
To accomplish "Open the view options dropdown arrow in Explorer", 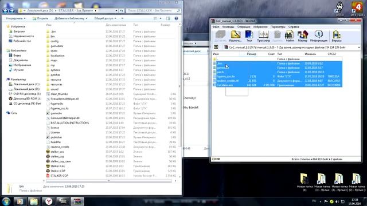I will (x=161, y=18).
